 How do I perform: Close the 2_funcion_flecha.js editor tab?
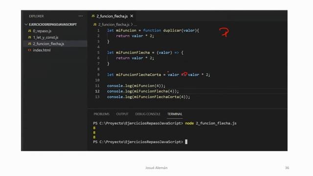132,16
